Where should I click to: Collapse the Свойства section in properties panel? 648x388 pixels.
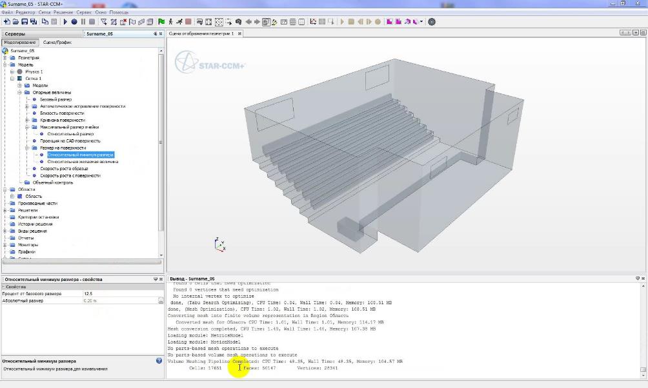[3, 287]
